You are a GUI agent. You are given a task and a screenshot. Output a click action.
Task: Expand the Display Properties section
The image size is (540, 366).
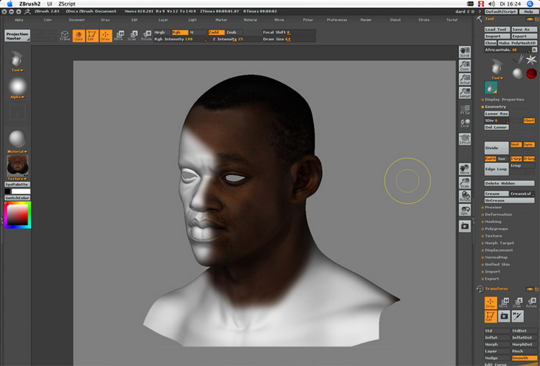(504, 99)
